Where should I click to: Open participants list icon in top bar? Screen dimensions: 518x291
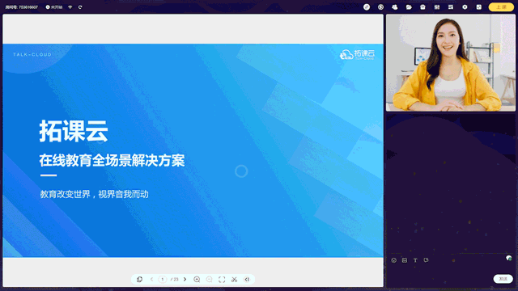(394, 7)
